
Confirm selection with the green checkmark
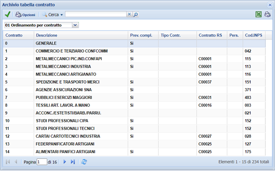(7, 14)
